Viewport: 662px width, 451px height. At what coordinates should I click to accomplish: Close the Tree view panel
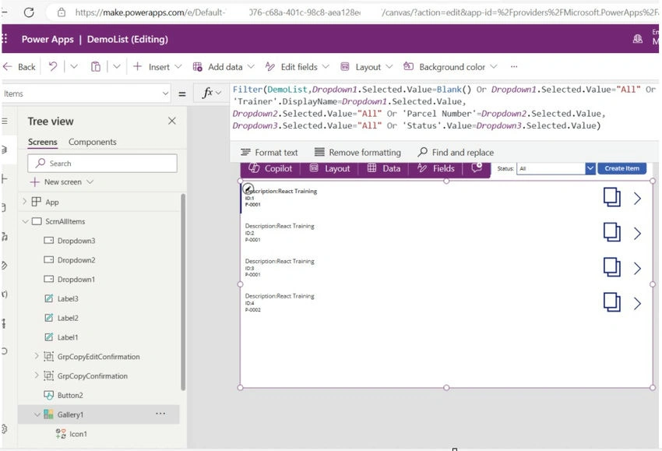click(172, 121)
